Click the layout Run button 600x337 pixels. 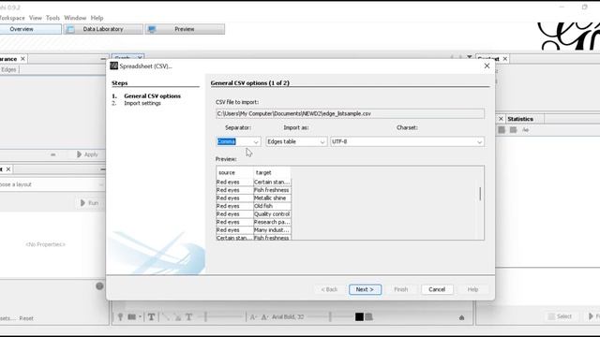click(x=89, y=203)
